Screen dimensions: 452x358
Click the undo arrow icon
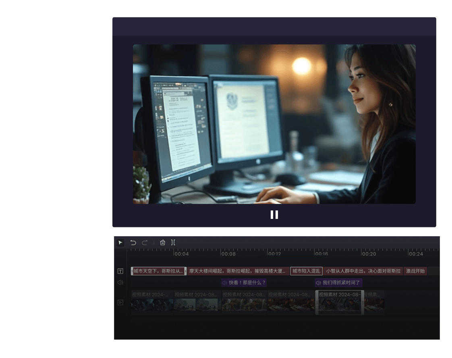click(x=133, y=243)
